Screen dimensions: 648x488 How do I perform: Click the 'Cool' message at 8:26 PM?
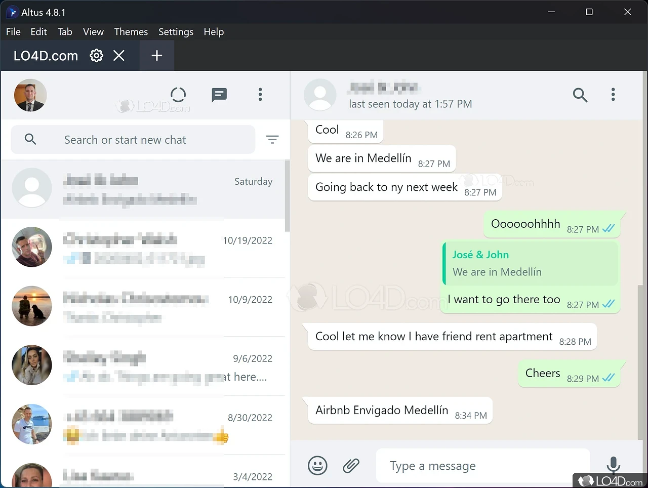coord(346,131)
